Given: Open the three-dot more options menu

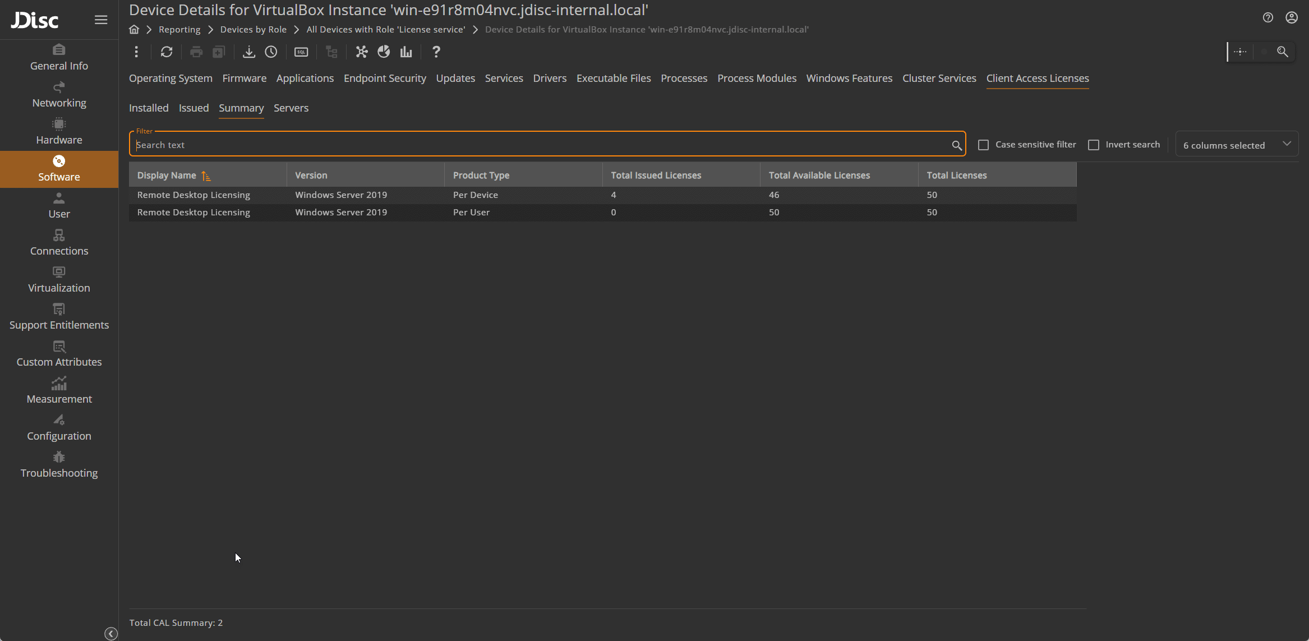Looking at the screenshot, I should pos(136,52).
